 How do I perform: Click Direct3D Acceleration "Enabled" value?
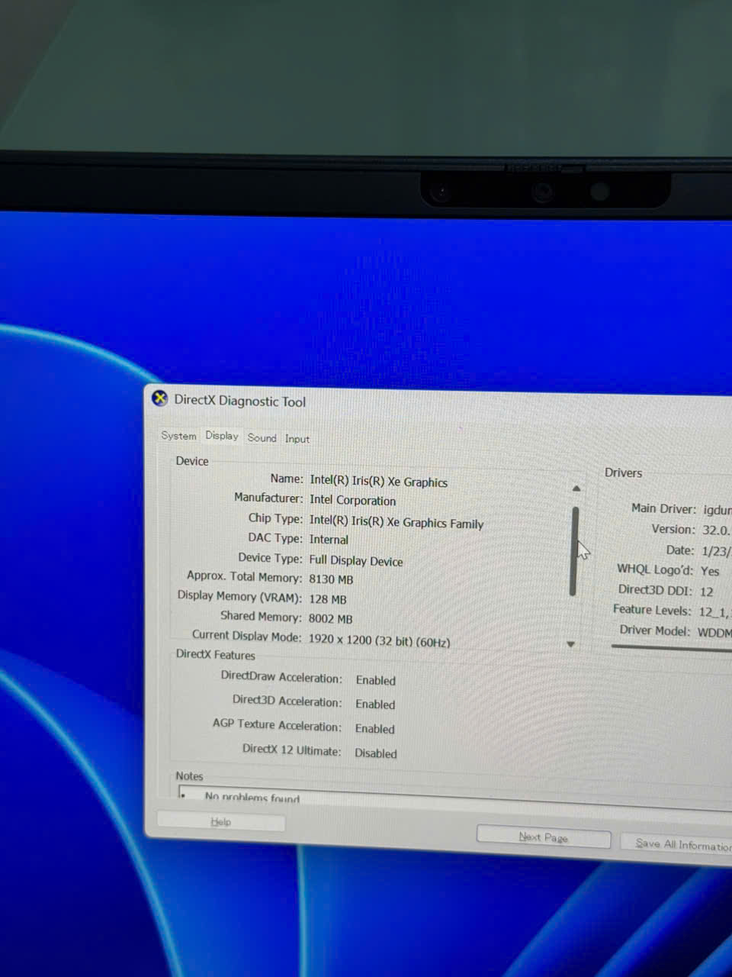point(375,705)
